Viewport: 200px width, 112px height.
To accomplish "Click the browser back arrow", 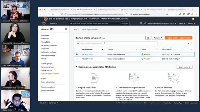I will pyautogui.click(x=41, y=14).
